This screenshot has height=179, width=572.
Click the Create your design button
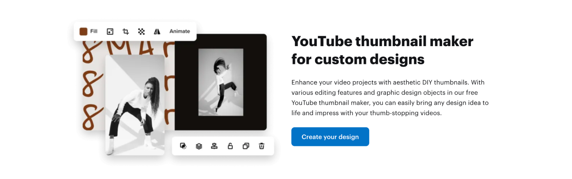click(x=330, y=137)
